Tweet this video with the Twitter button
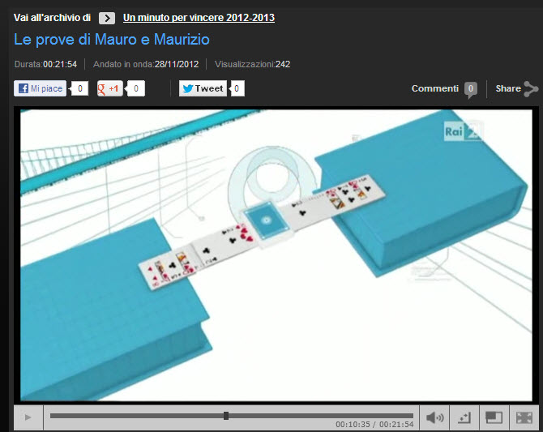543x432 pixels. 203,89
